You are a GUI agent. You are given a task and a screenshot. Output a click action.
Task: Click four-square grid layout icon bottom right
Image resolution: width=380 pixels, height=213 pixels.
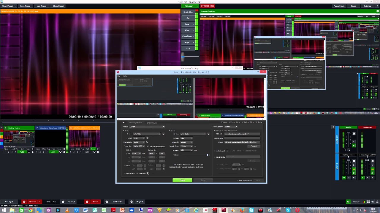pyautogui.click(x=368, y=202)
